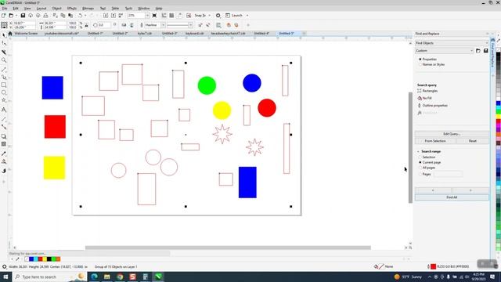This screenshot has width=501, height=282.
Task: Open the Options gear icon
Action: 218,16
